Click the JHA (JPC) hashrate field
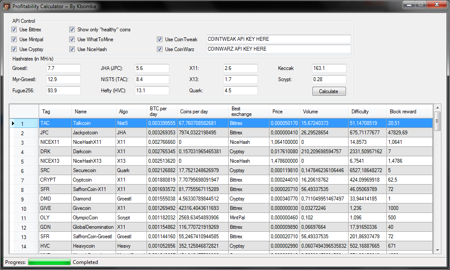Image resolution: width=450 pixels, height=270 pixels. pos(152,68)
